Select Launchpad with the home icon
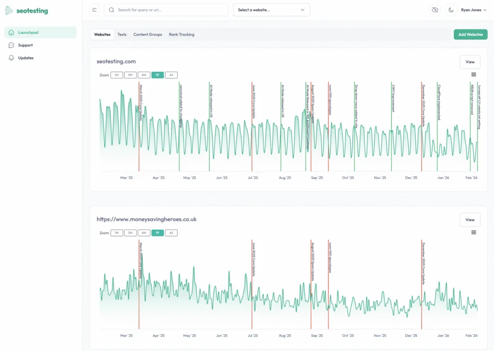The height and width of the screenshot is (351, 494). [11, 32]
